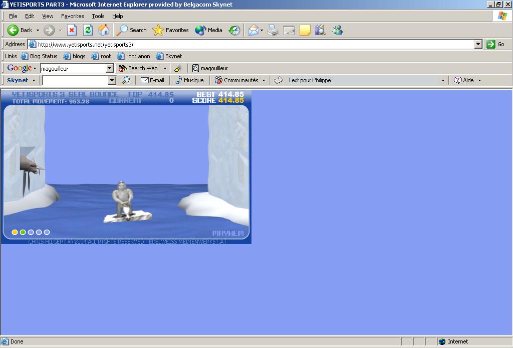
Task: Click the Skynet toolbar magnifier search icon
Action: (126, 80)
